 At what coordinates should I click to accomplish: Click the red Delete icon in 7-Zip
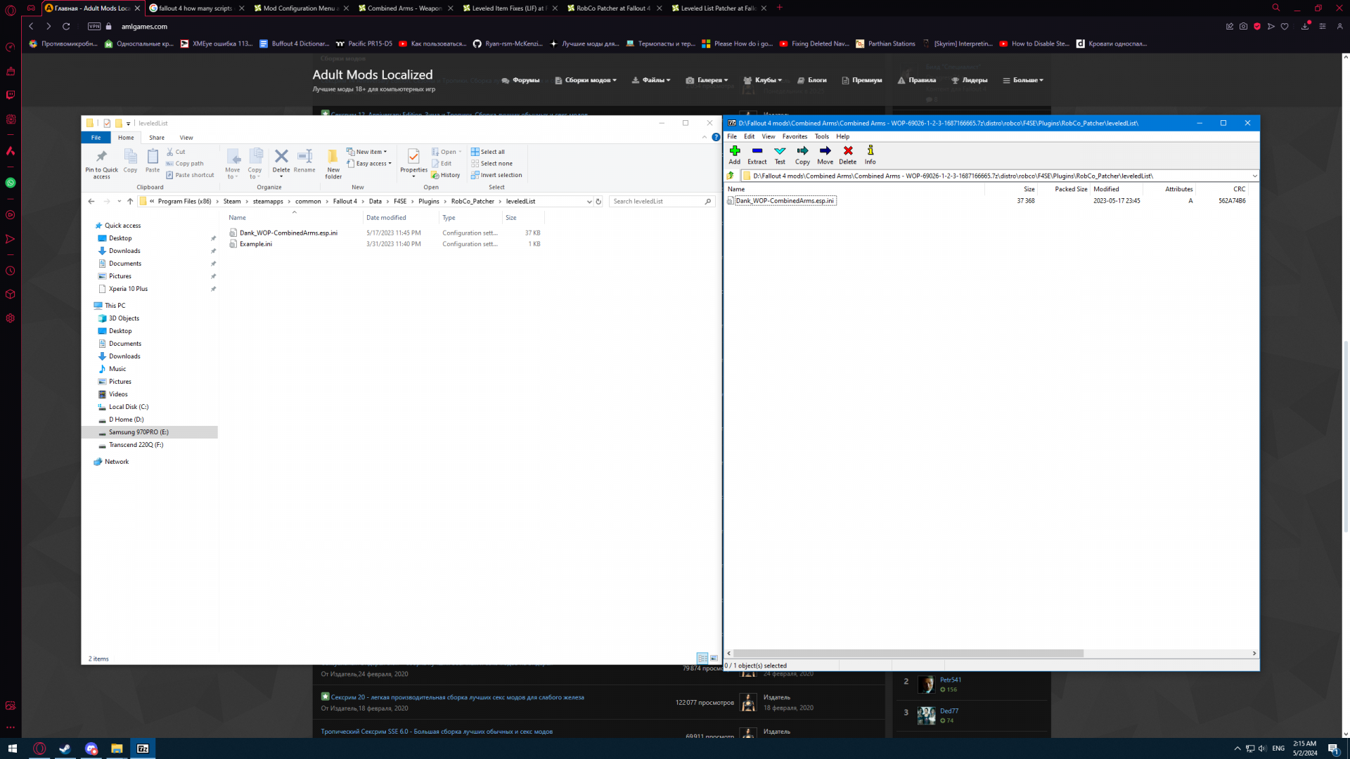click(x=847, y=151)
